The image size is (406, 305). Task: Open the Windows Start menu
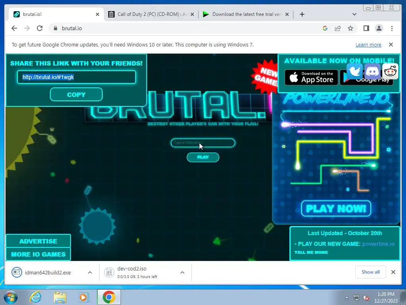coord(11,297)
